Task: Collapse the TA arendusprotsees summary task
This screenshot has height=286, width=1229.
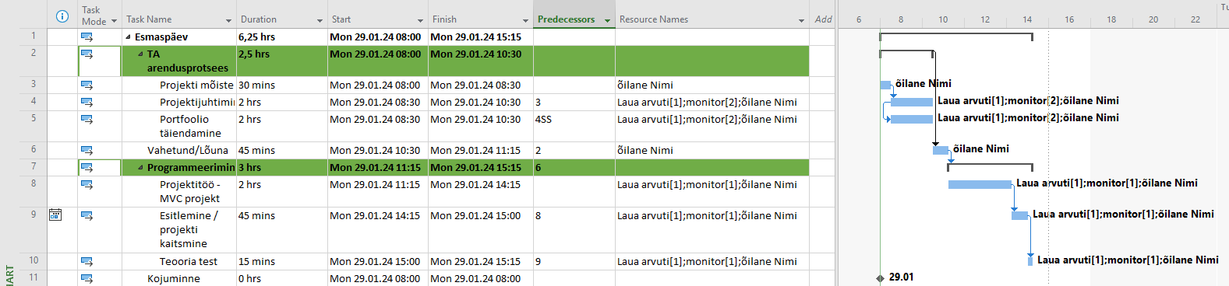Action: click(140, 54)
